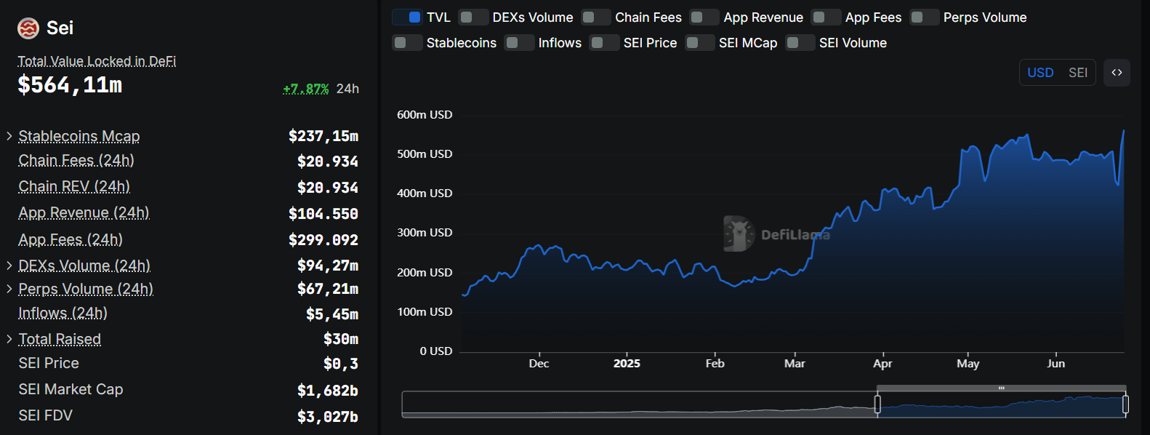This screenshot has width=1150, height=435.
Task: Switch chart denomination to SEI
Action: [1078, 73]
